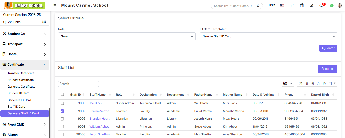Tick the select-all checkbox in the table header
The height and width of the screenshot is (138, 345).
tap(62, 94)
